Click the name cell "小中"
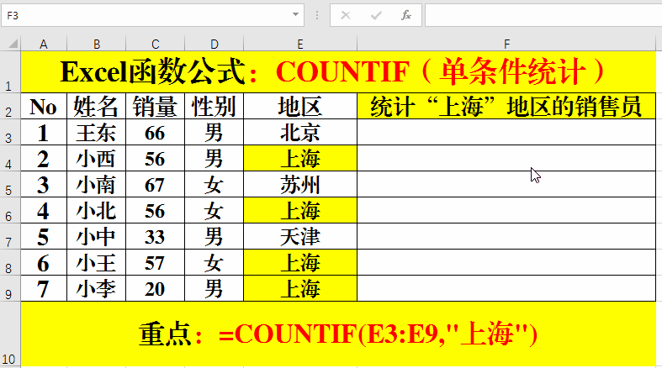This screenshot has width=662, height=368. tap(96, 236)
